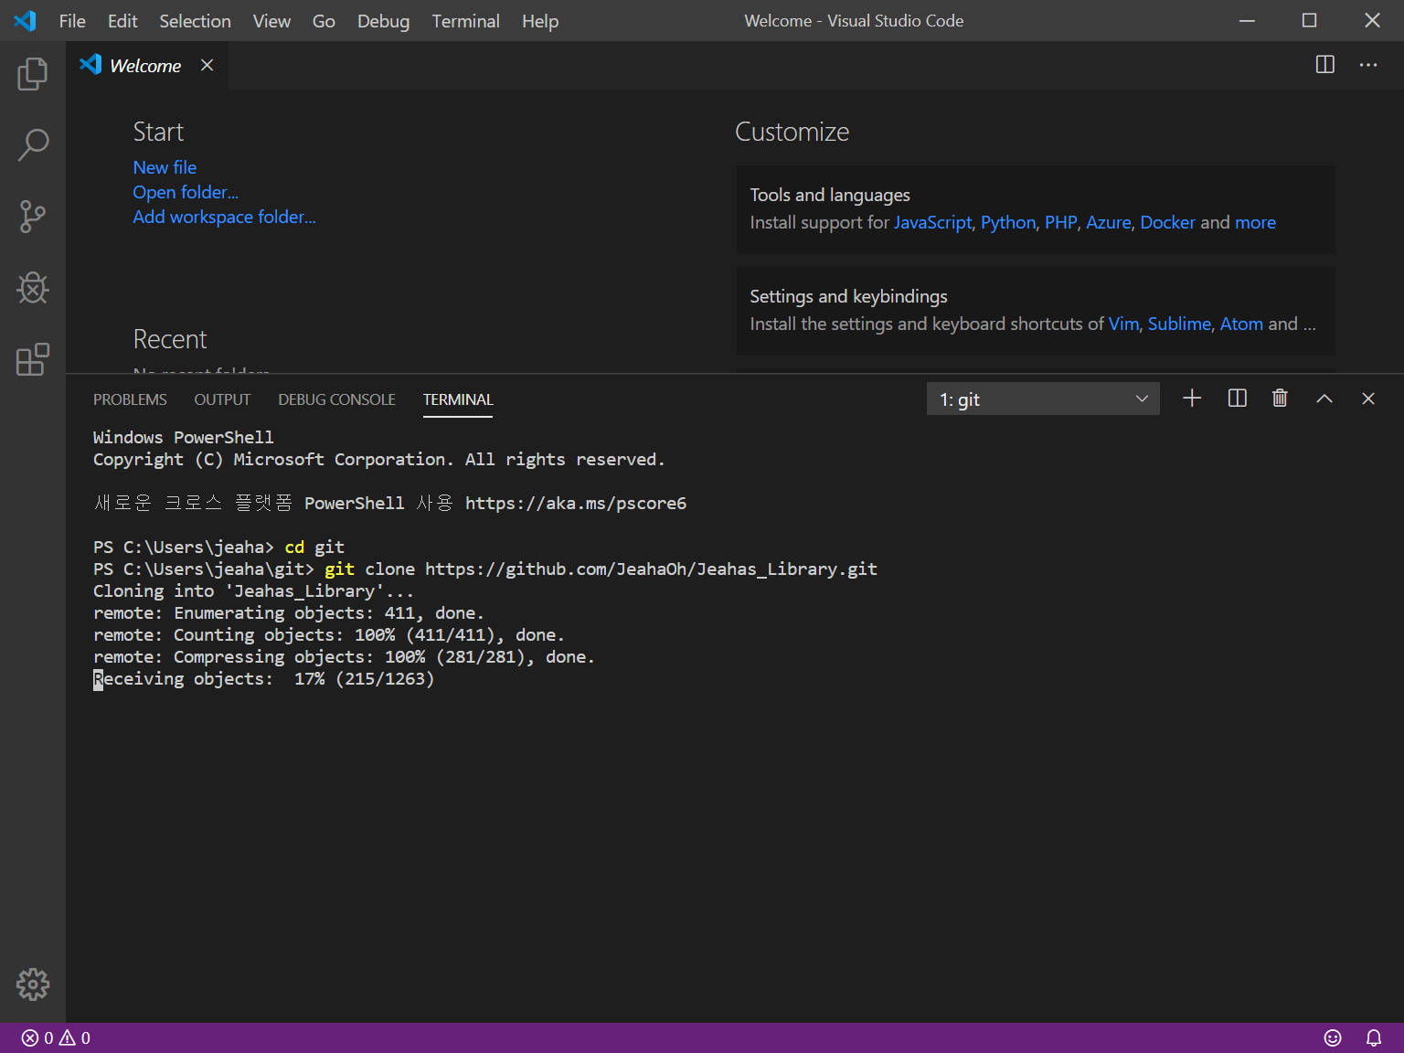Open the editor More Actions menu
Screen dimensions: 1404x1053
tap(1368, 65)
